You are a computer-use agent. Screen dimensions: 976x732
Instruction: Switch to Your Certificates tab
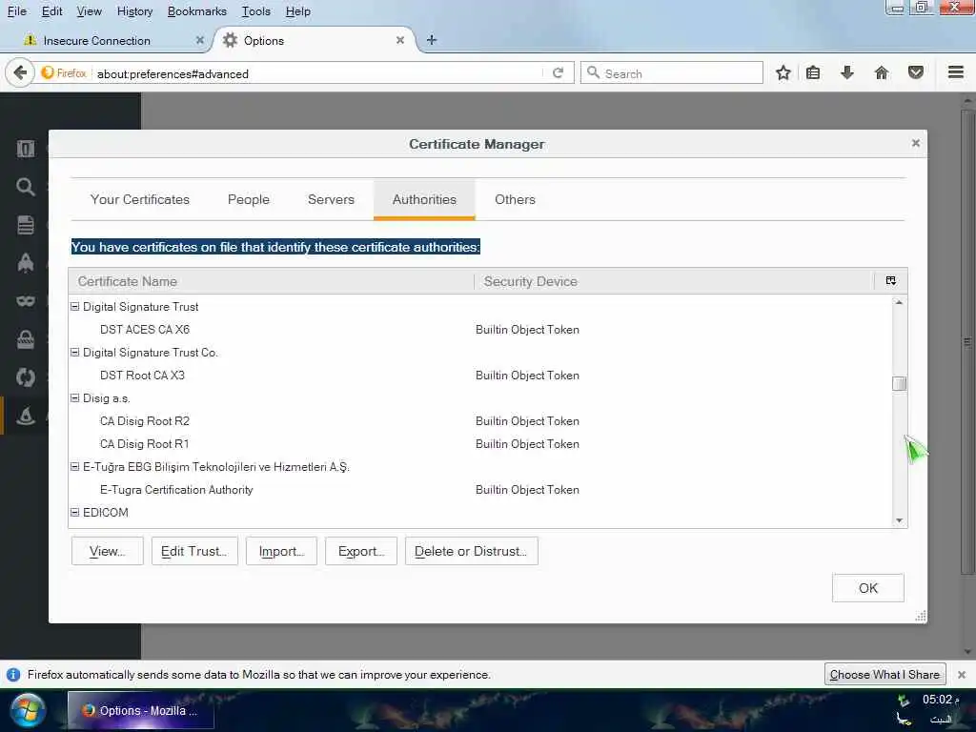(x=139, y=199)
